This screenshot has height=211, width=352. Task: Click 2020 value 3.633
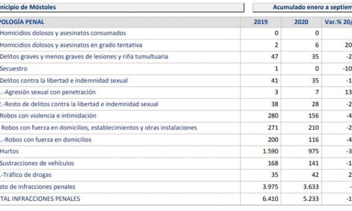click(311, 187)
